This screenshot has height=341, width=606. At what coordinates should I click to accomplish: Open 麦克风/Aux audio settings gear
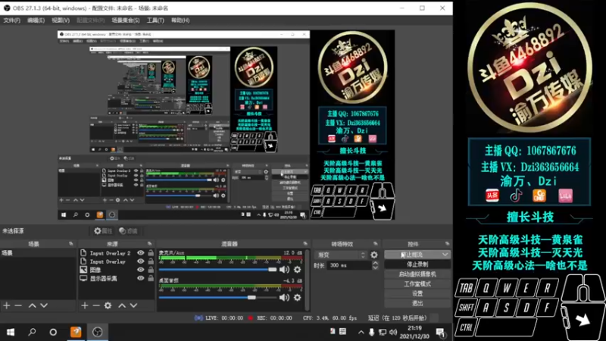(x=297, y=270)
